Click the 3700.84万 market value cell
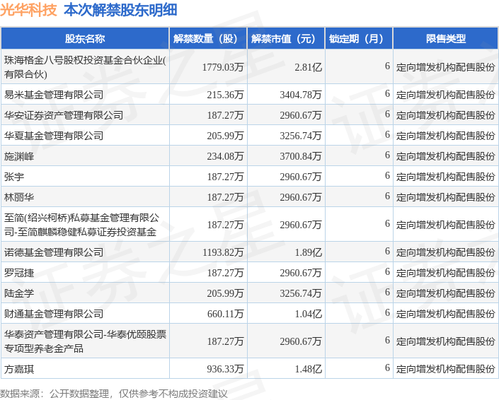Screen dimensions: 499x400 coord(300,156)
